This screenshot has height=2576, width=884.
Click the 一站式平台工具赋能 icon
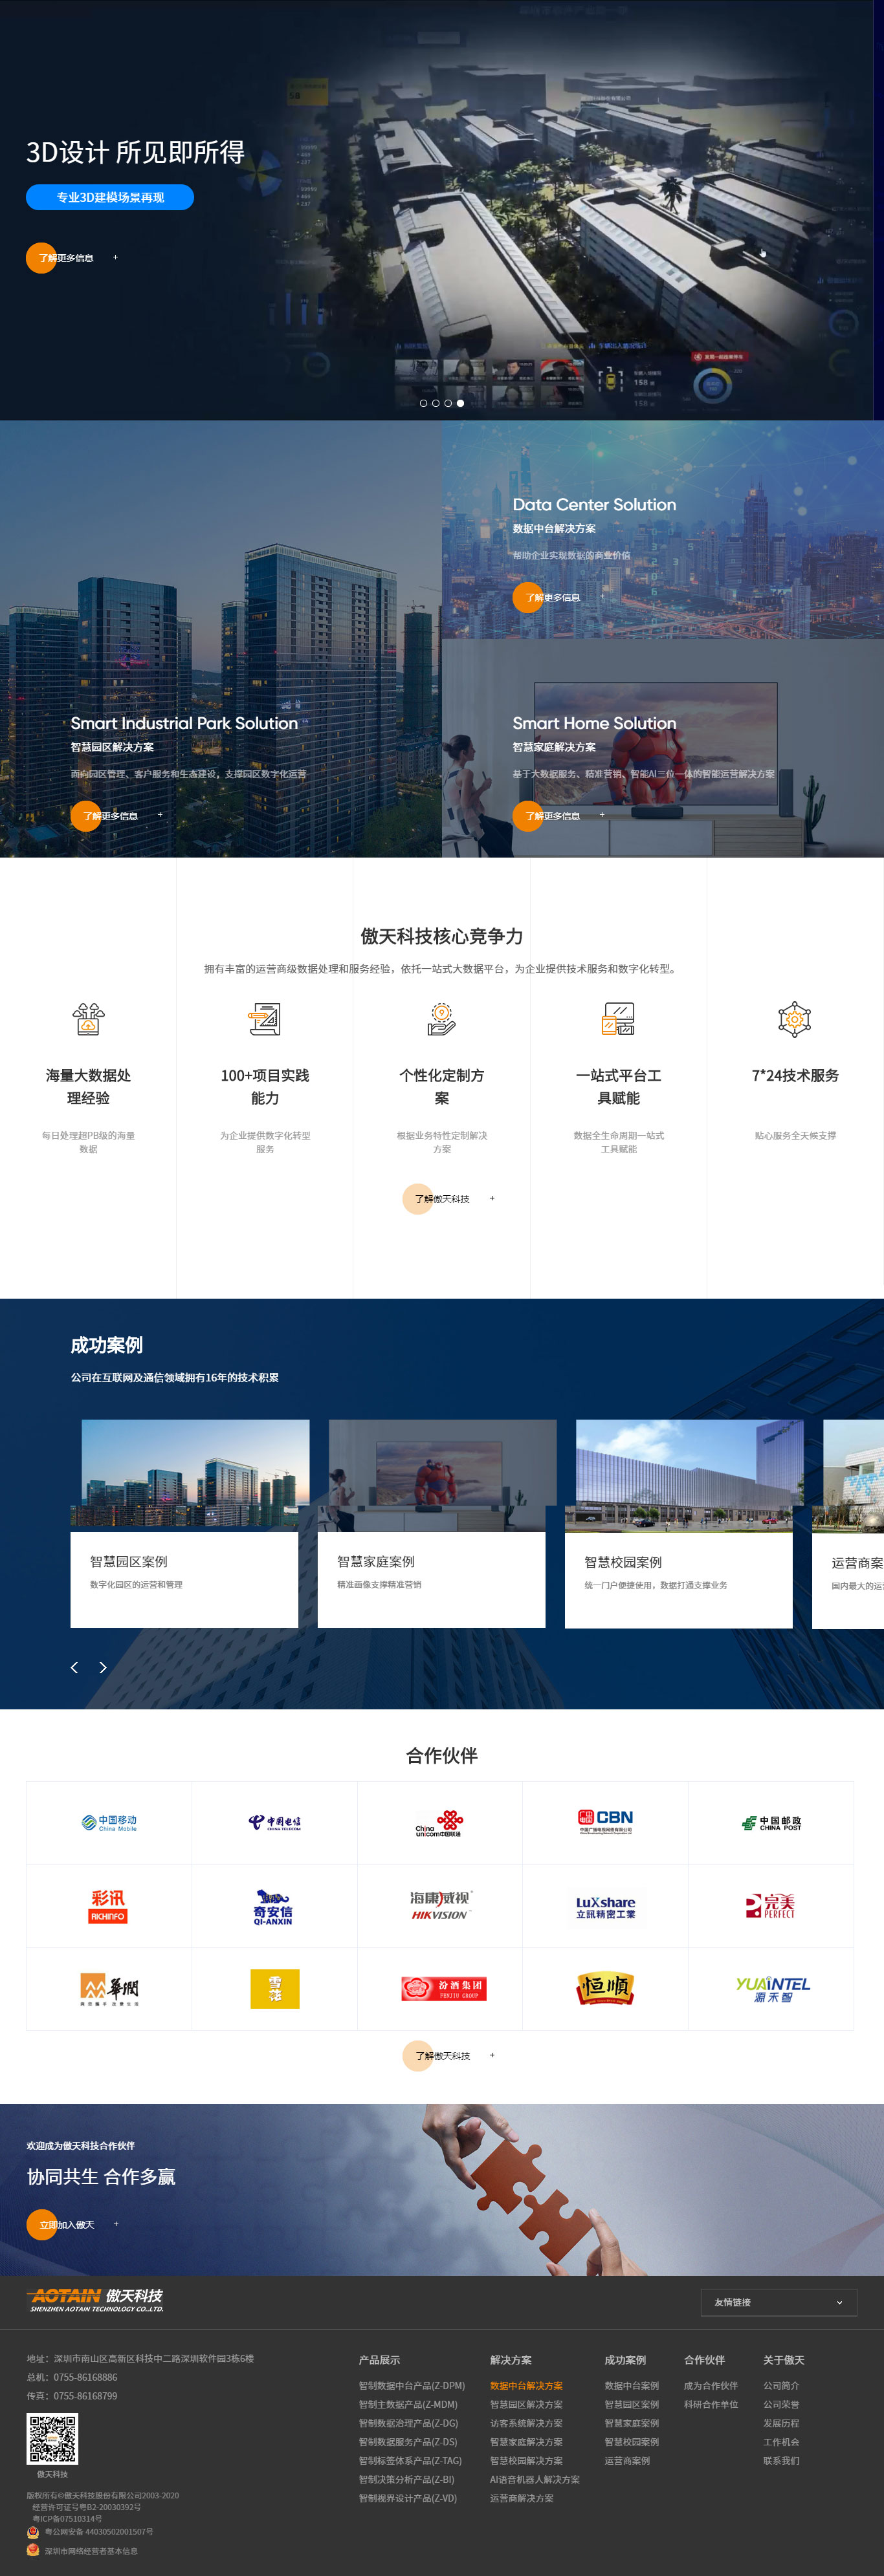point(619,1019)
